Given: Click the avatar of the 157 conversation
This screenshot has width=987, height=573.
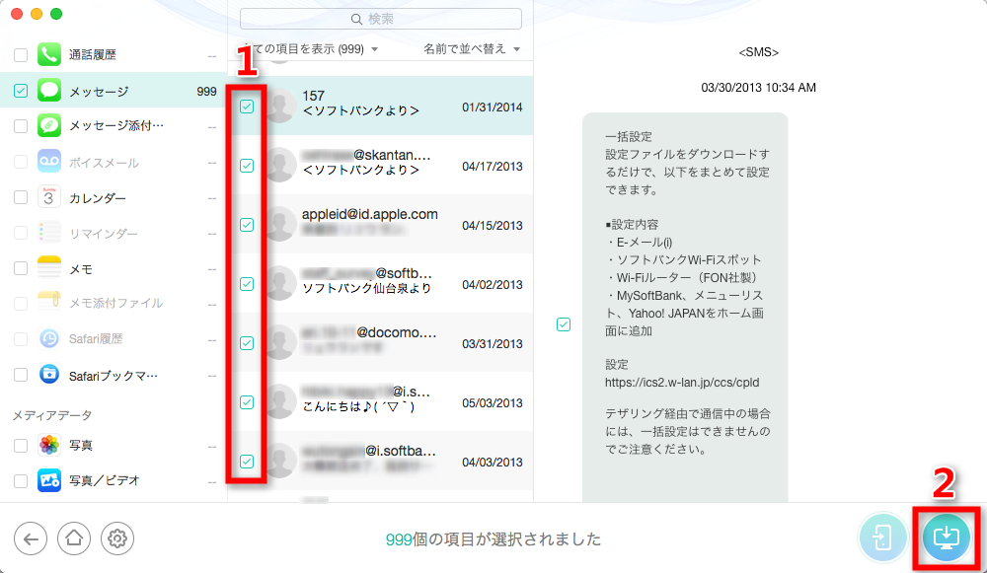Looking at the screenshot, I should pyautogui.click(x=279, y=106).
